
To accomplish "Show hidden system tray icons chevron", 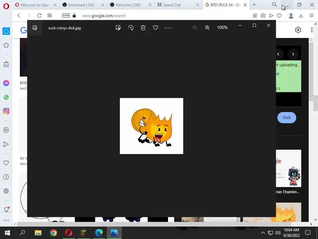I will pyautogui.click(x=263, y=233).
